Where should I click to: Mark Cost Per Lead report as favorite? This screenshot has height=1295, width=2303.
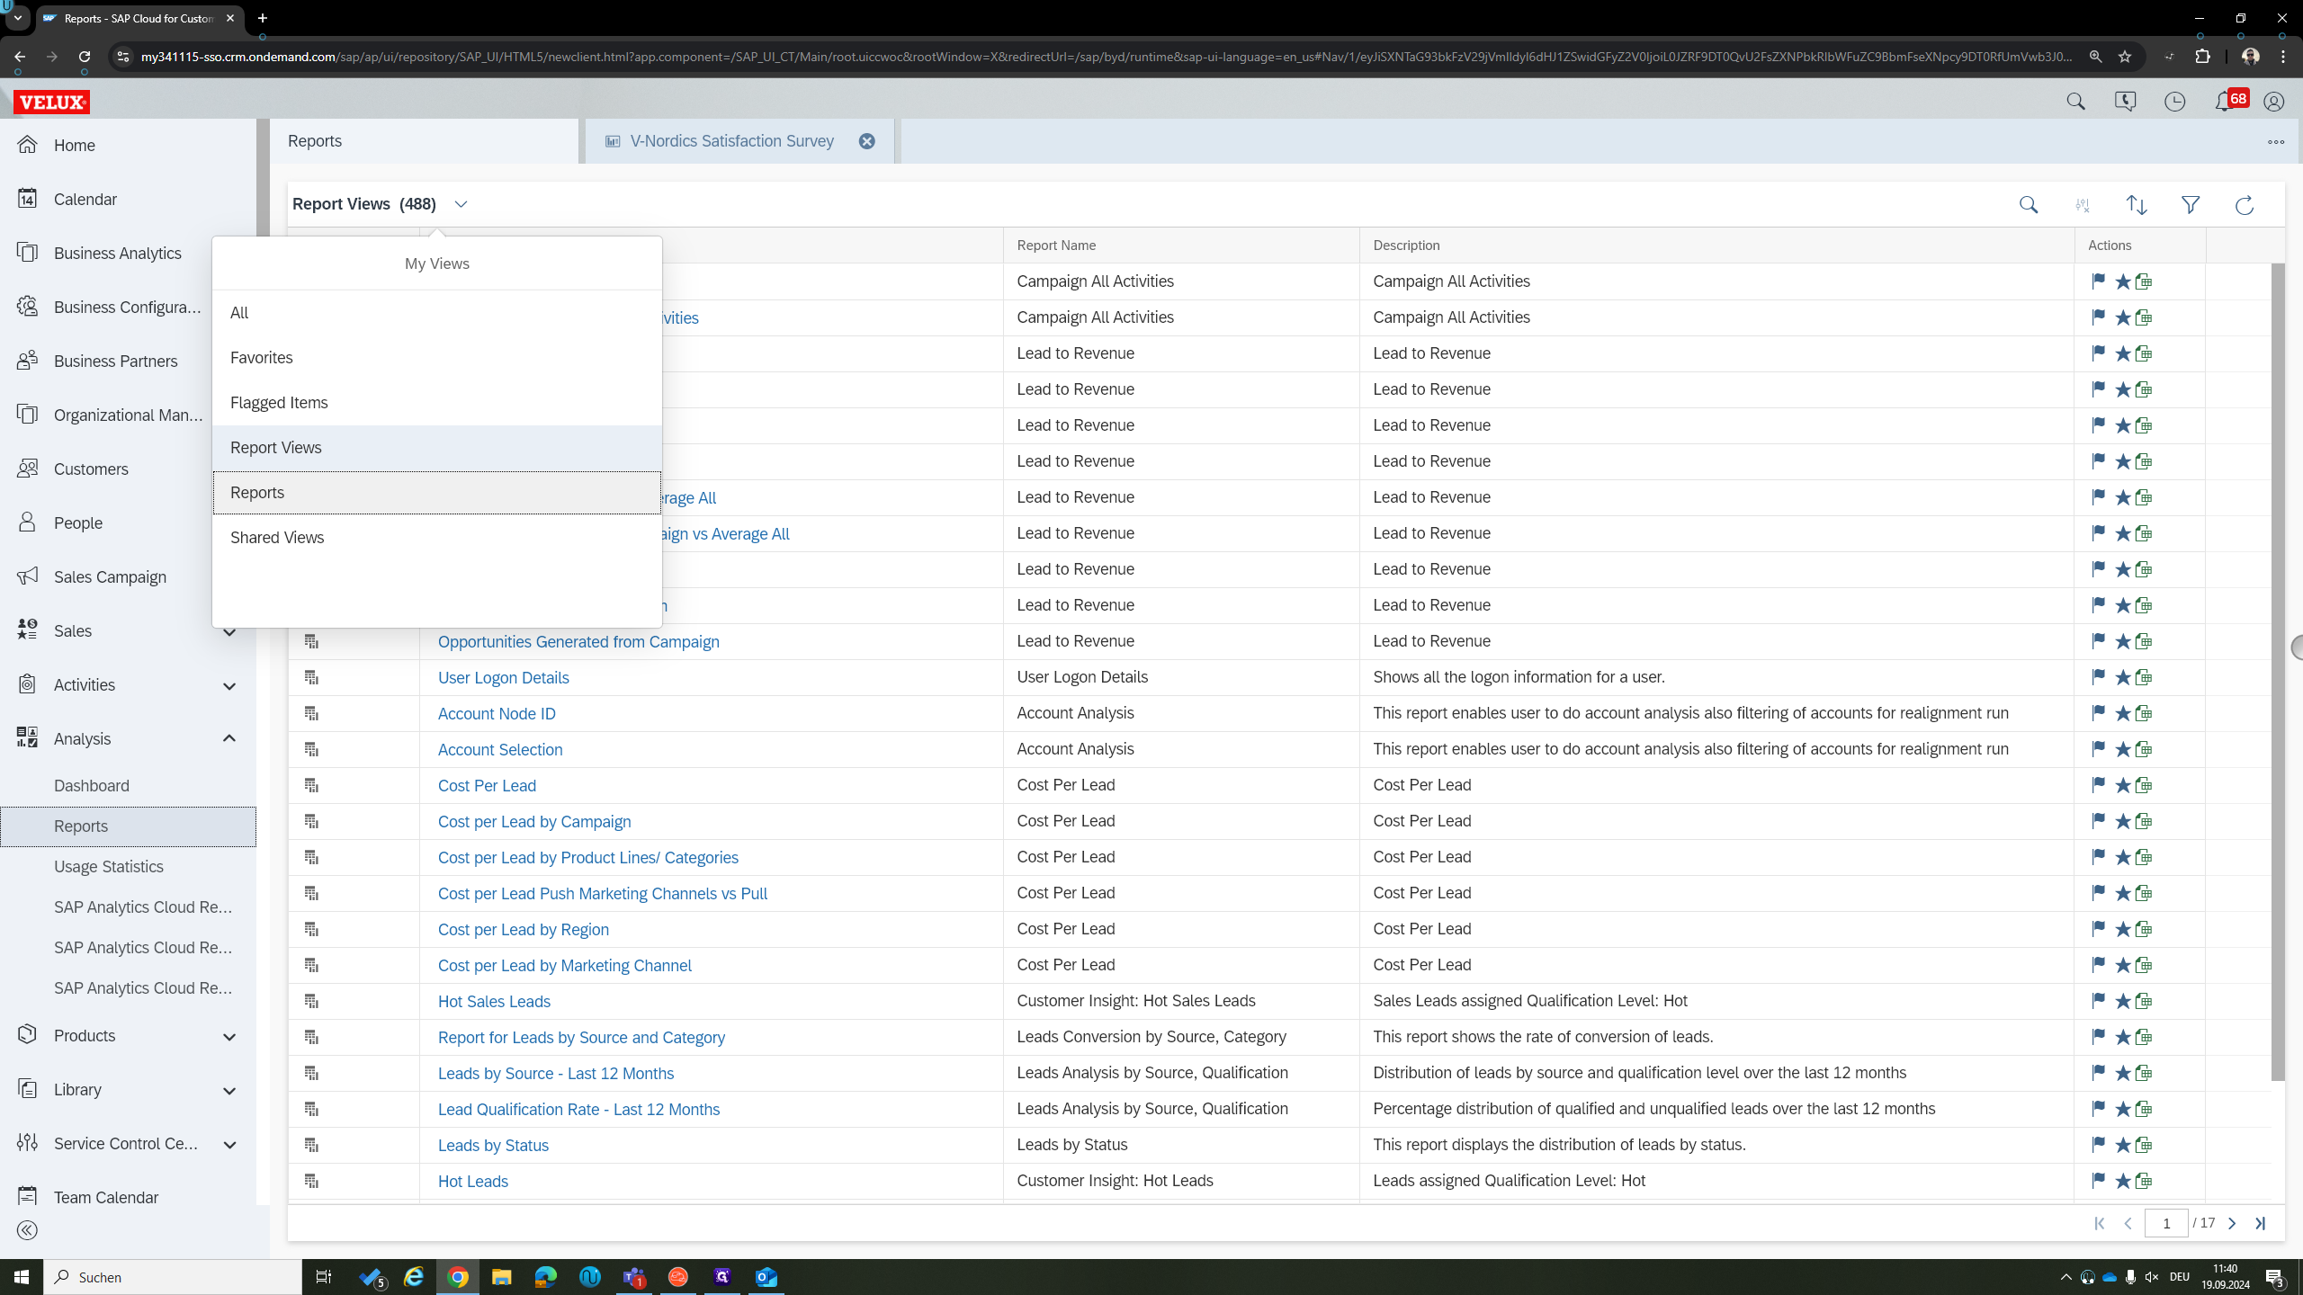(2122, 785)
